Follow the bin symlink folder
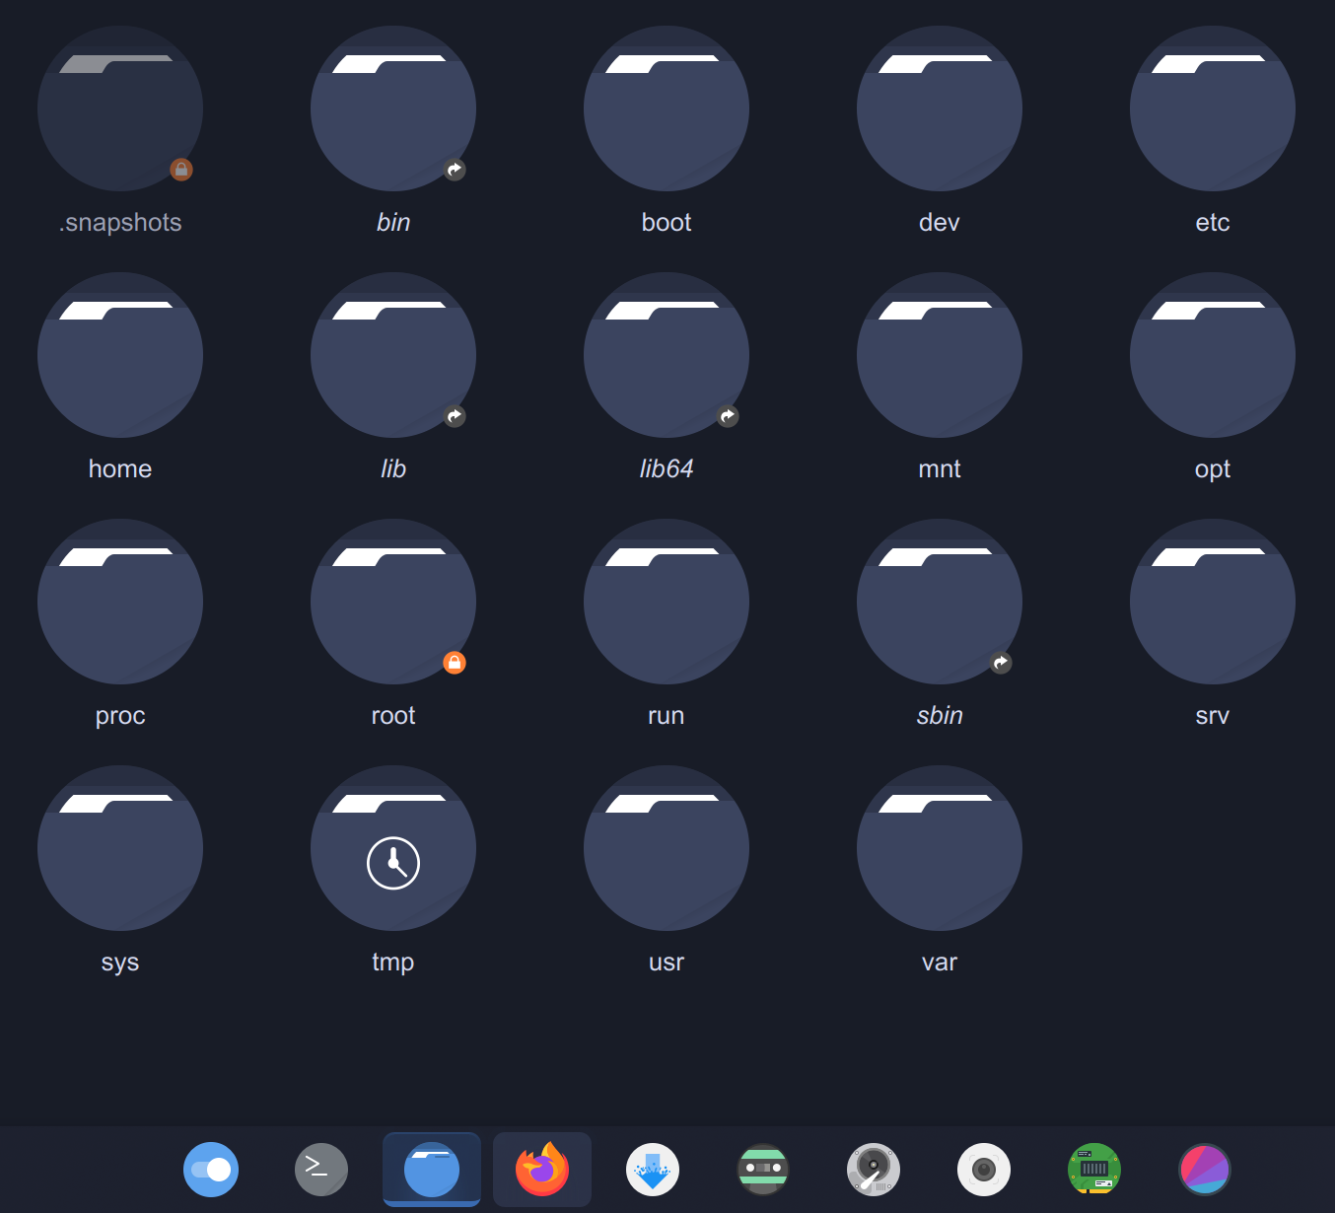 click(392, 108)
